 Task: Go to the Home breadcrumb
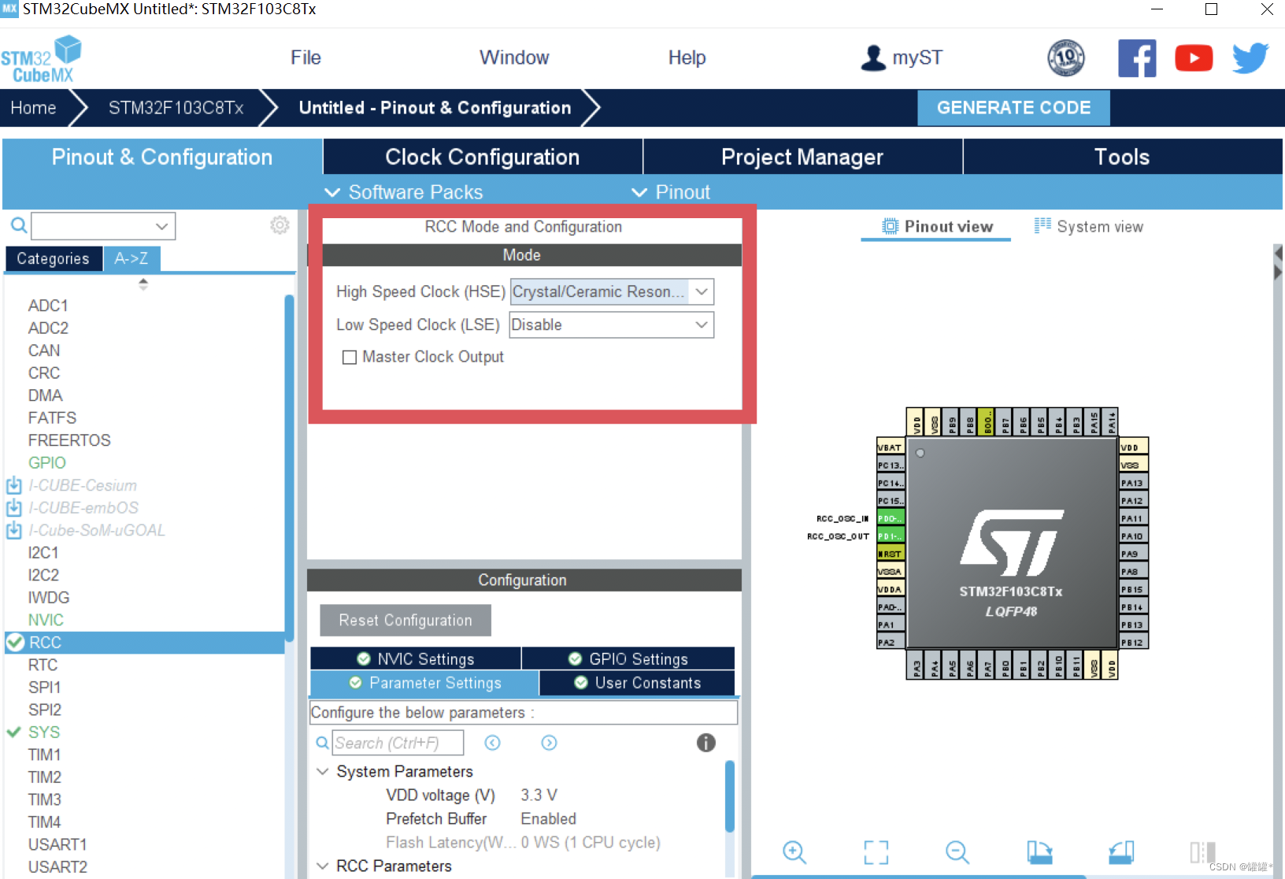[33, 108]
